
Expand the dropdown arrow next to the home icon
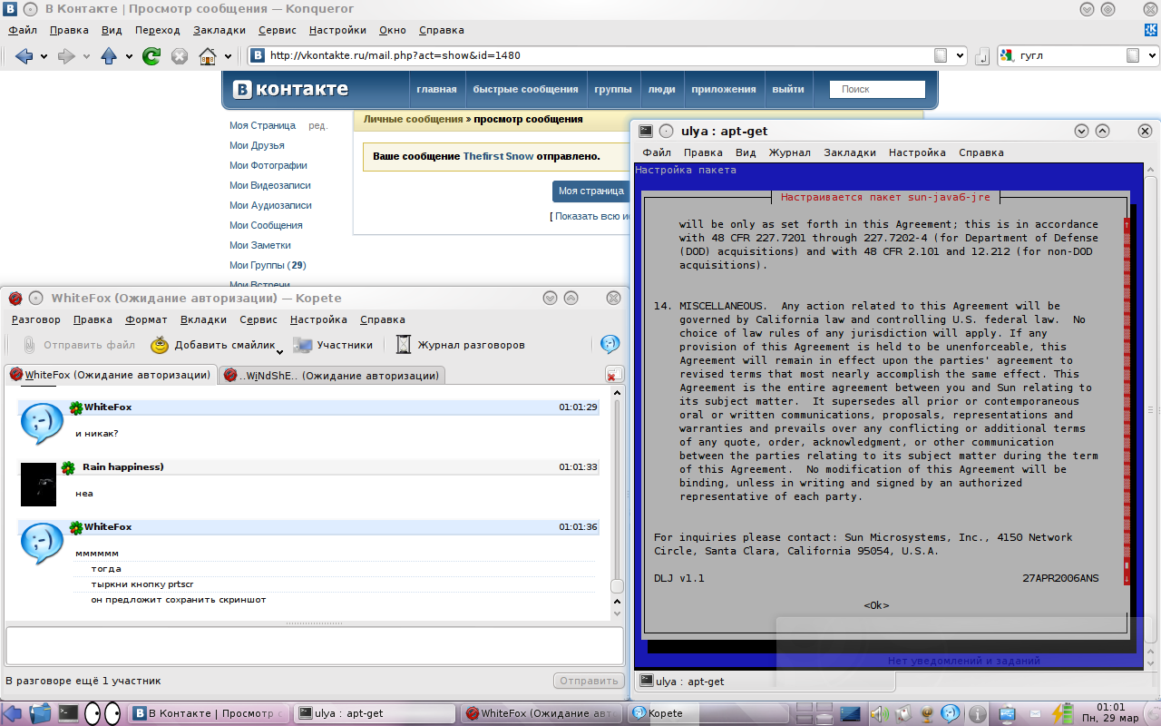point(227,57)
